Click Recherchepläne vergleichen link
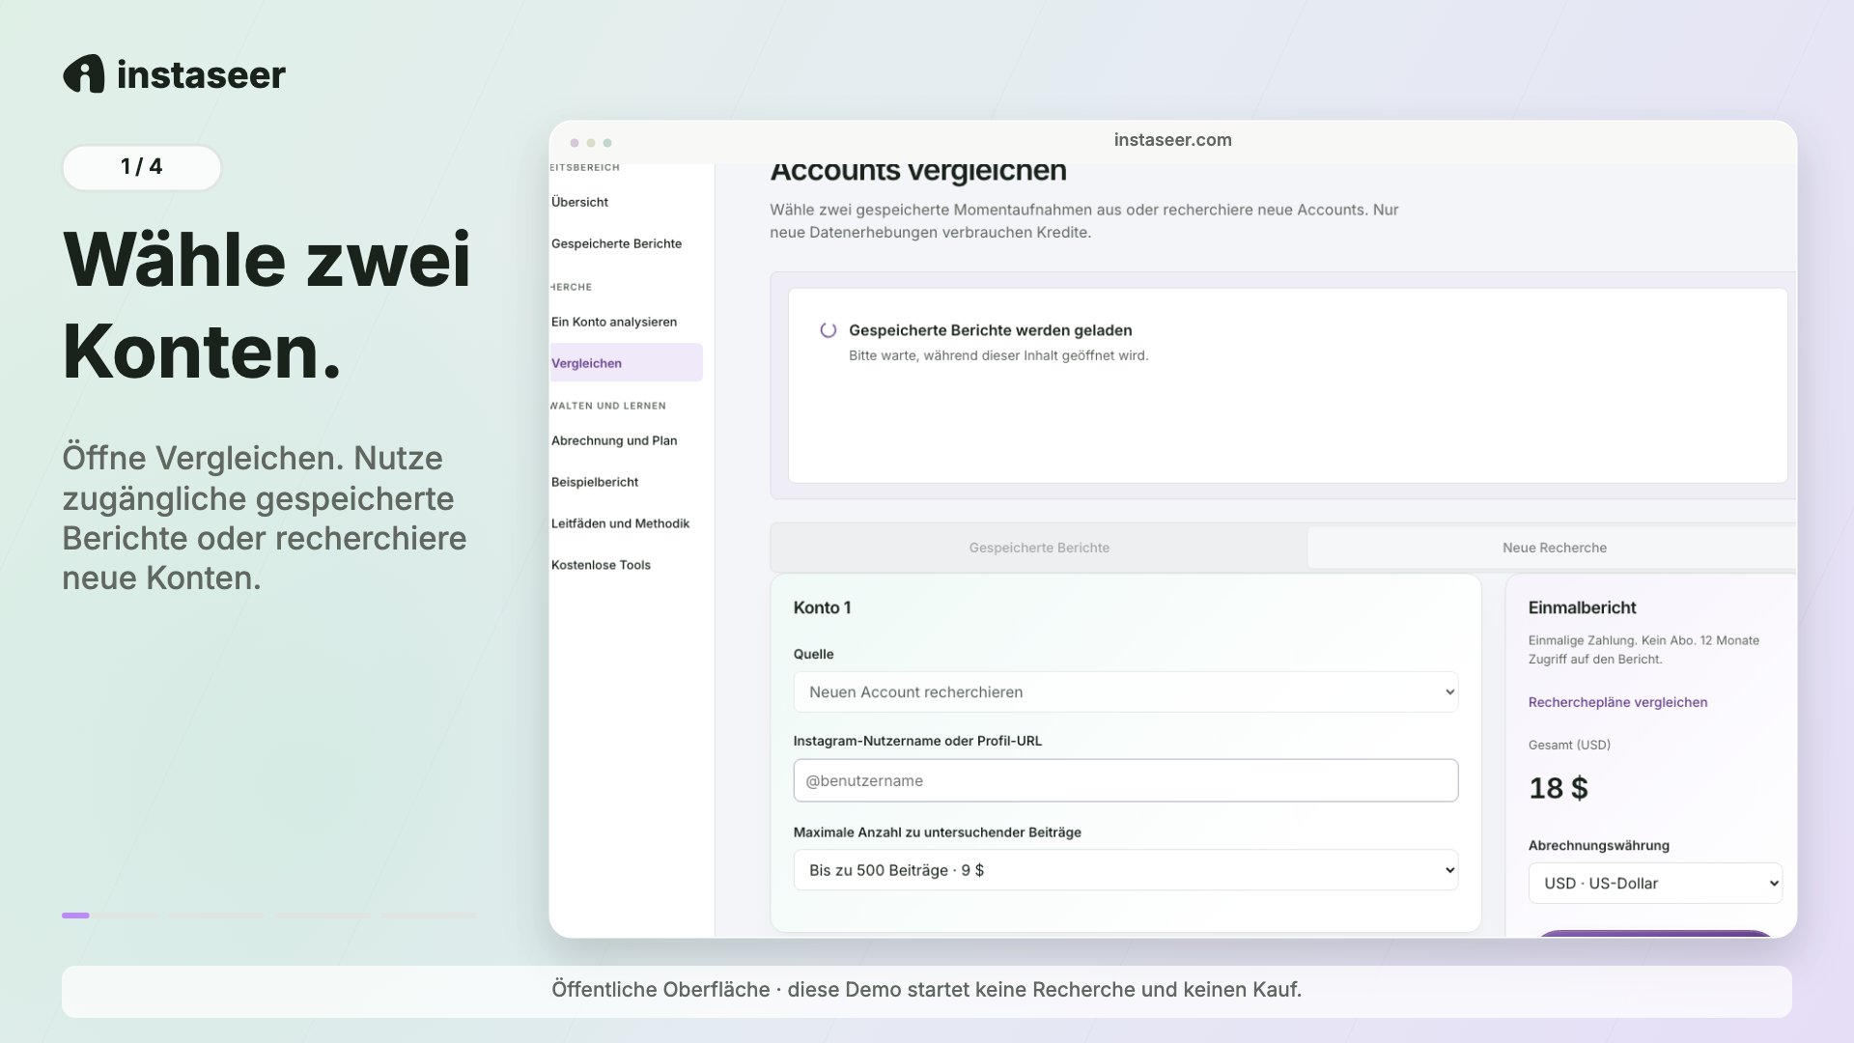This screenshot has width=1854, height=1043. click(x=1617, y=702)
